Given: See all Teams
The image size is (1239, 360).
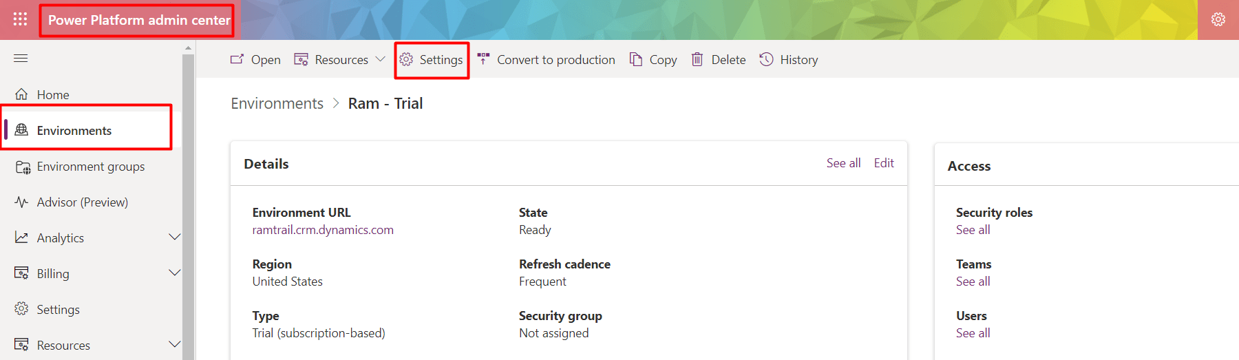Looking at the screenshot, I should click(x=973, y=282).
